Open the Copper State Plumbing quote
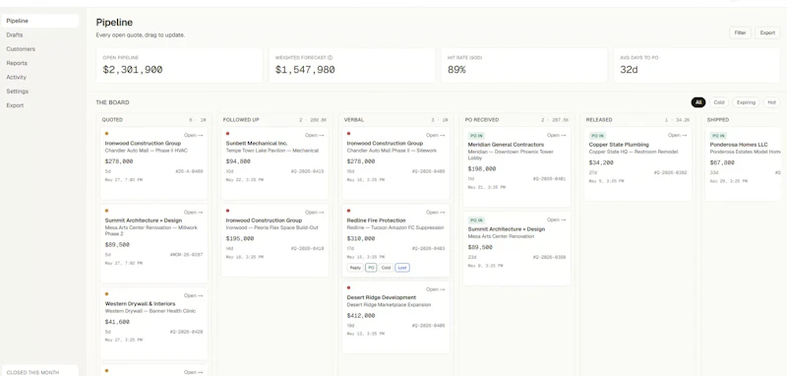 click(678, 135)
